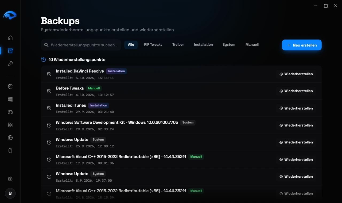This screenshot has height=203, width=342.
Task: Maximize the application window
Action: (x=326, y=6)
